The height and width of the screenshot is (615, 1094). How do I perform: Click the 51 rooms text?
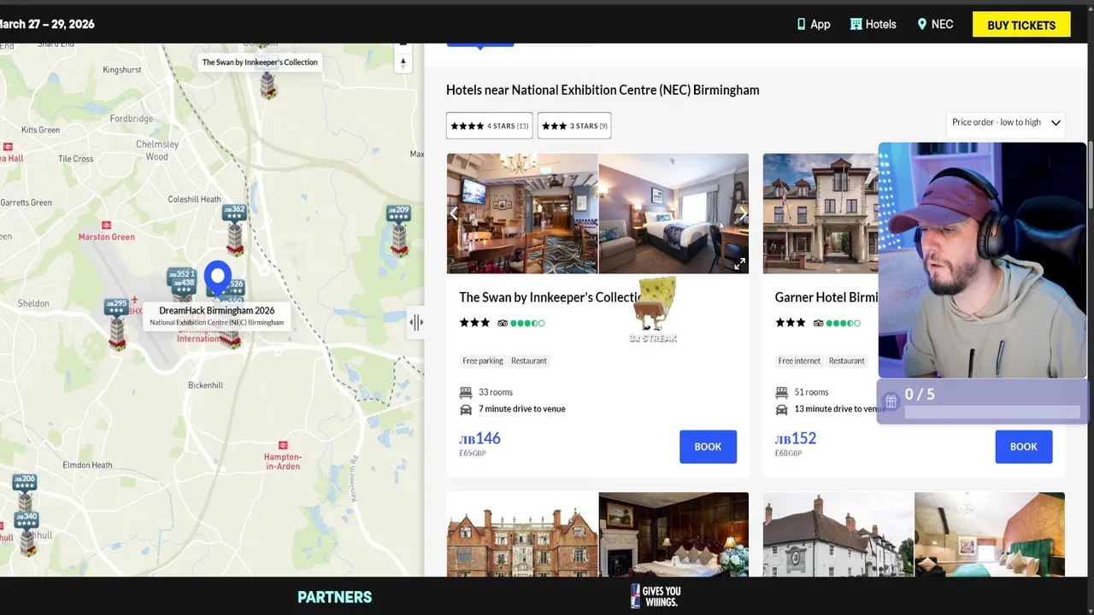(811, 392)
